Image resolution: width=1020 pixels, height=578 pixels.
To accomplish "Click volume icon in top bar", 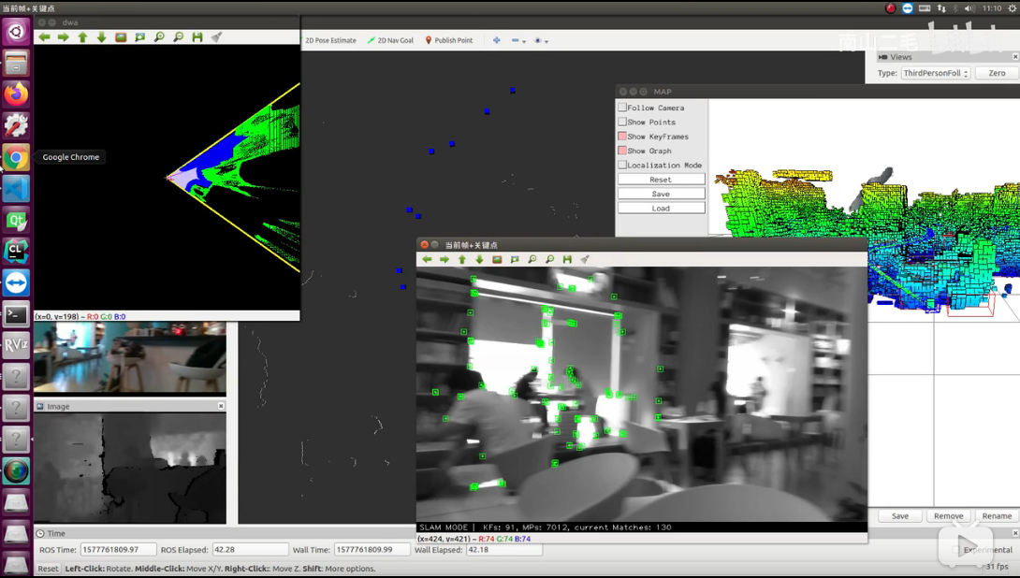I will tap(969, 7).
